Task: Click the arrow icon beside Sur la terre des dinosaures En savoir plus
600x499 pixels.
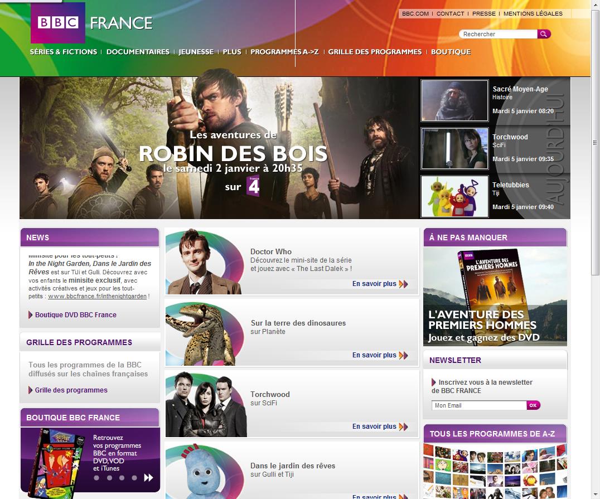Action: click(403, 355)
